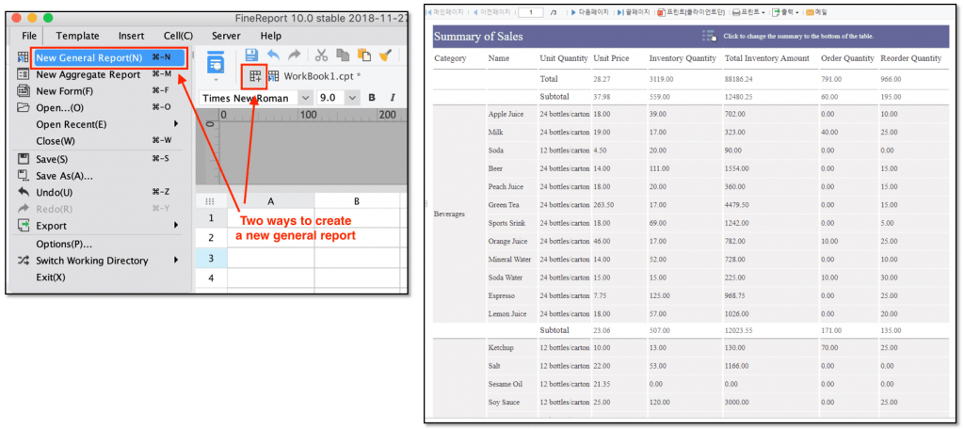Click the blue Preview report icon
964x429 pixels.
pyautogui.click(x=216, y=62)
